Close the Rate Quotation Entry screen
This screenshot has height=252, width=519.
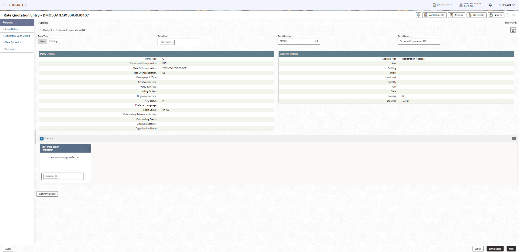click(x=514, y=15)
